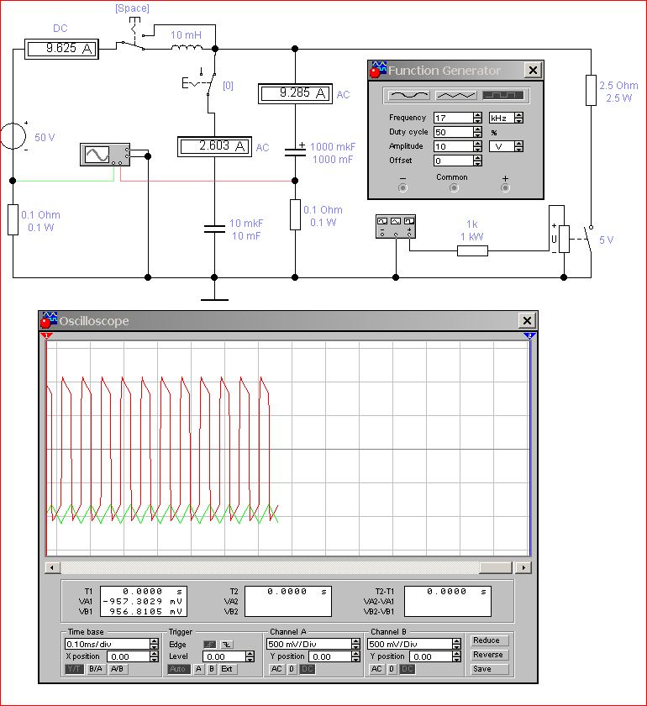Adjust the Channel A 500 mV/Div scale spinner
Screen dimensions: 647x706
[356, 644]
